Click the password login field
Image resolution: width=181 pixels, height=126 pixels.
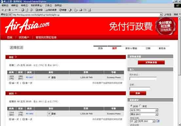tap(140, 89)
